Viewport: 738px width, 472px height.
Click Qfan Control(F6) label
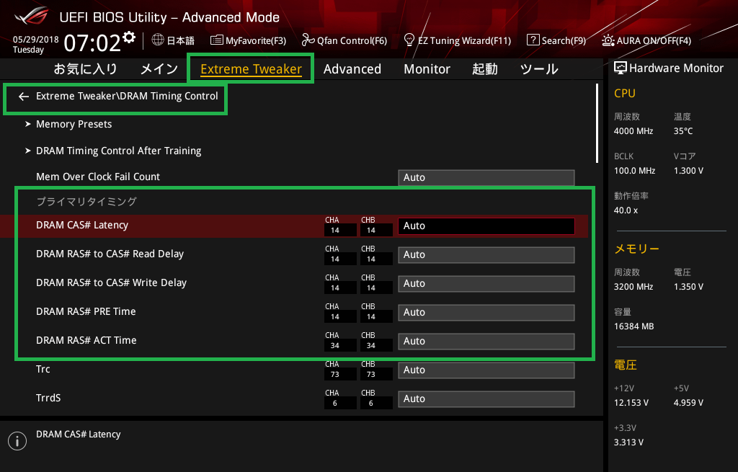pyautogui.click(x=352, y=40)
